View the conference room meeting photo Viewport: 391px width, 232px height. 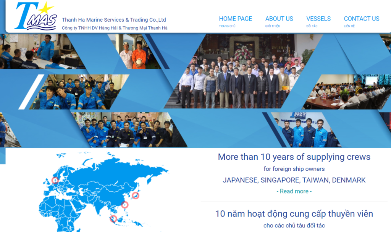click(344, 91)
